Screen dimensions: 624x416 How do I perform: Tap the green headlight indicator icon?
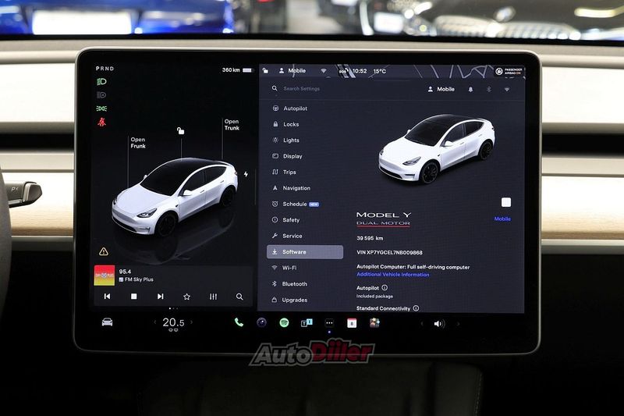(101, 82)
